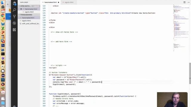Collapse the OPEN EDITORS section

tap(29, 6)
